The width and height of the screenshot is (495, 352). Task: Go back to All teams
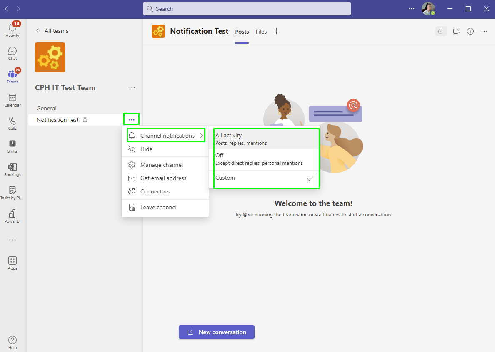[x=52, y=30]
